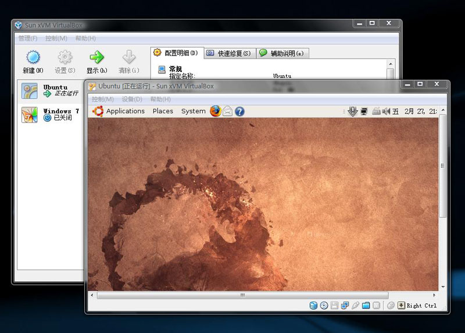Click the host key down-arrow icon by Right Ctrl
The height and width of the screenshot is (333, 465).
tap(401, 306)
